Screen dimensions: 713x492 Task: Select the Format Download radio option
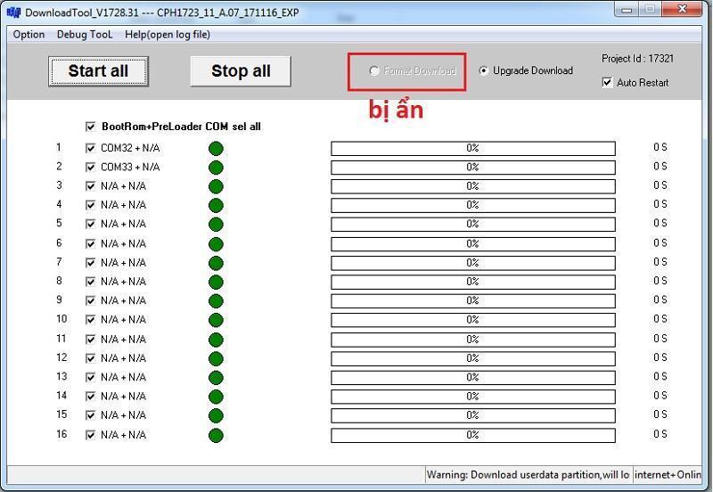pyautogui.click(x=374, y=71)
